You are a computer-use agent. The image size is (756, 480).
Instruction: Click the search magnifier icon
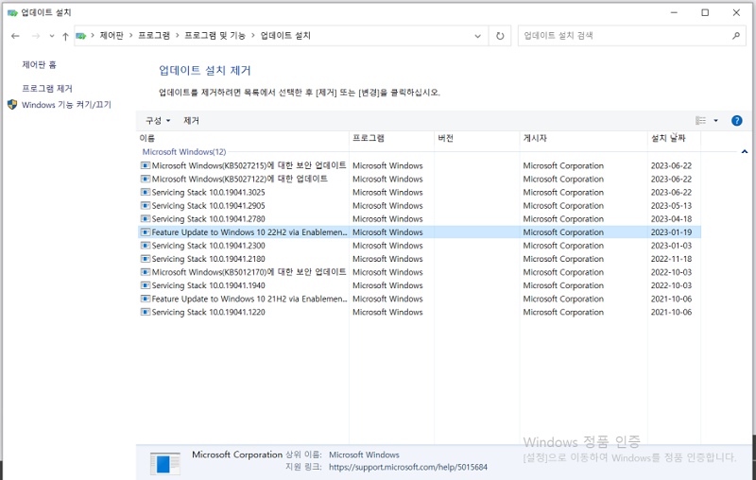coord(735,36)
